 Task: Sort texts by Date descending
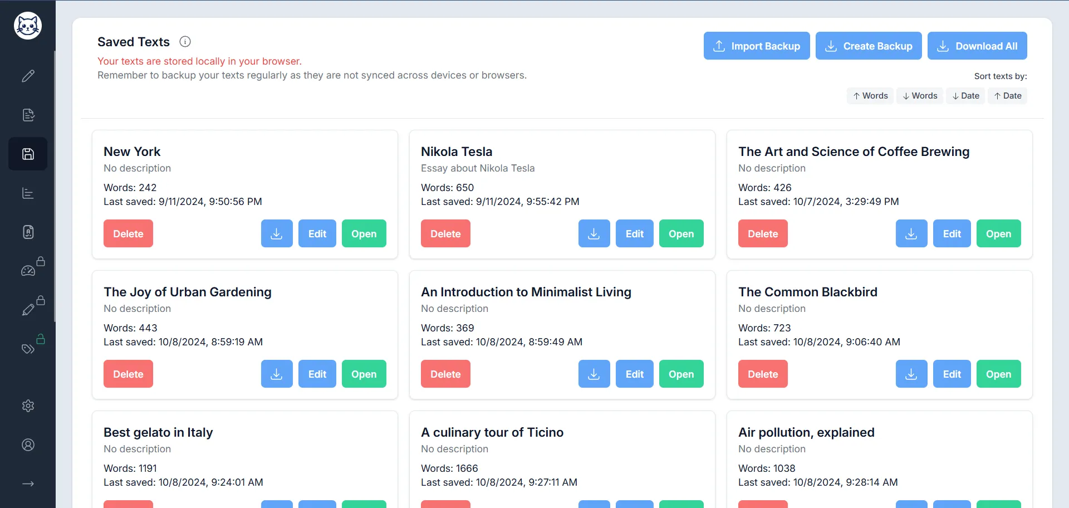(x=965, y=96)
